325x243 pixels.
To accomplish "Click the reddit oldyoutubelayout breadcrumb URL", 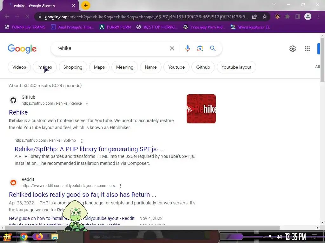I will [x=68, y=185].
